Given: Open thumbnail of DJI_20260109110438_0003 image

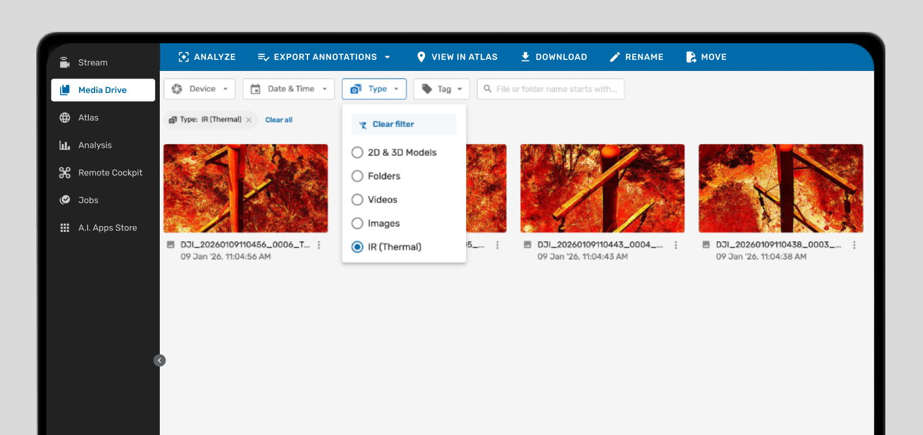Looking at the screenshot, I should [x=781, y=189].
